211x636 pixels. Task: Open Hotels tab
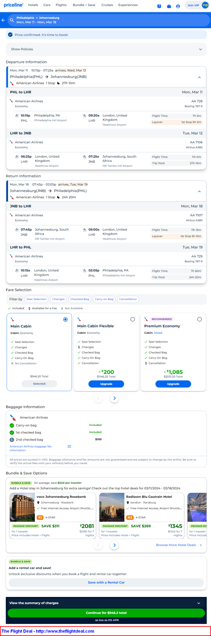(33, 5)
